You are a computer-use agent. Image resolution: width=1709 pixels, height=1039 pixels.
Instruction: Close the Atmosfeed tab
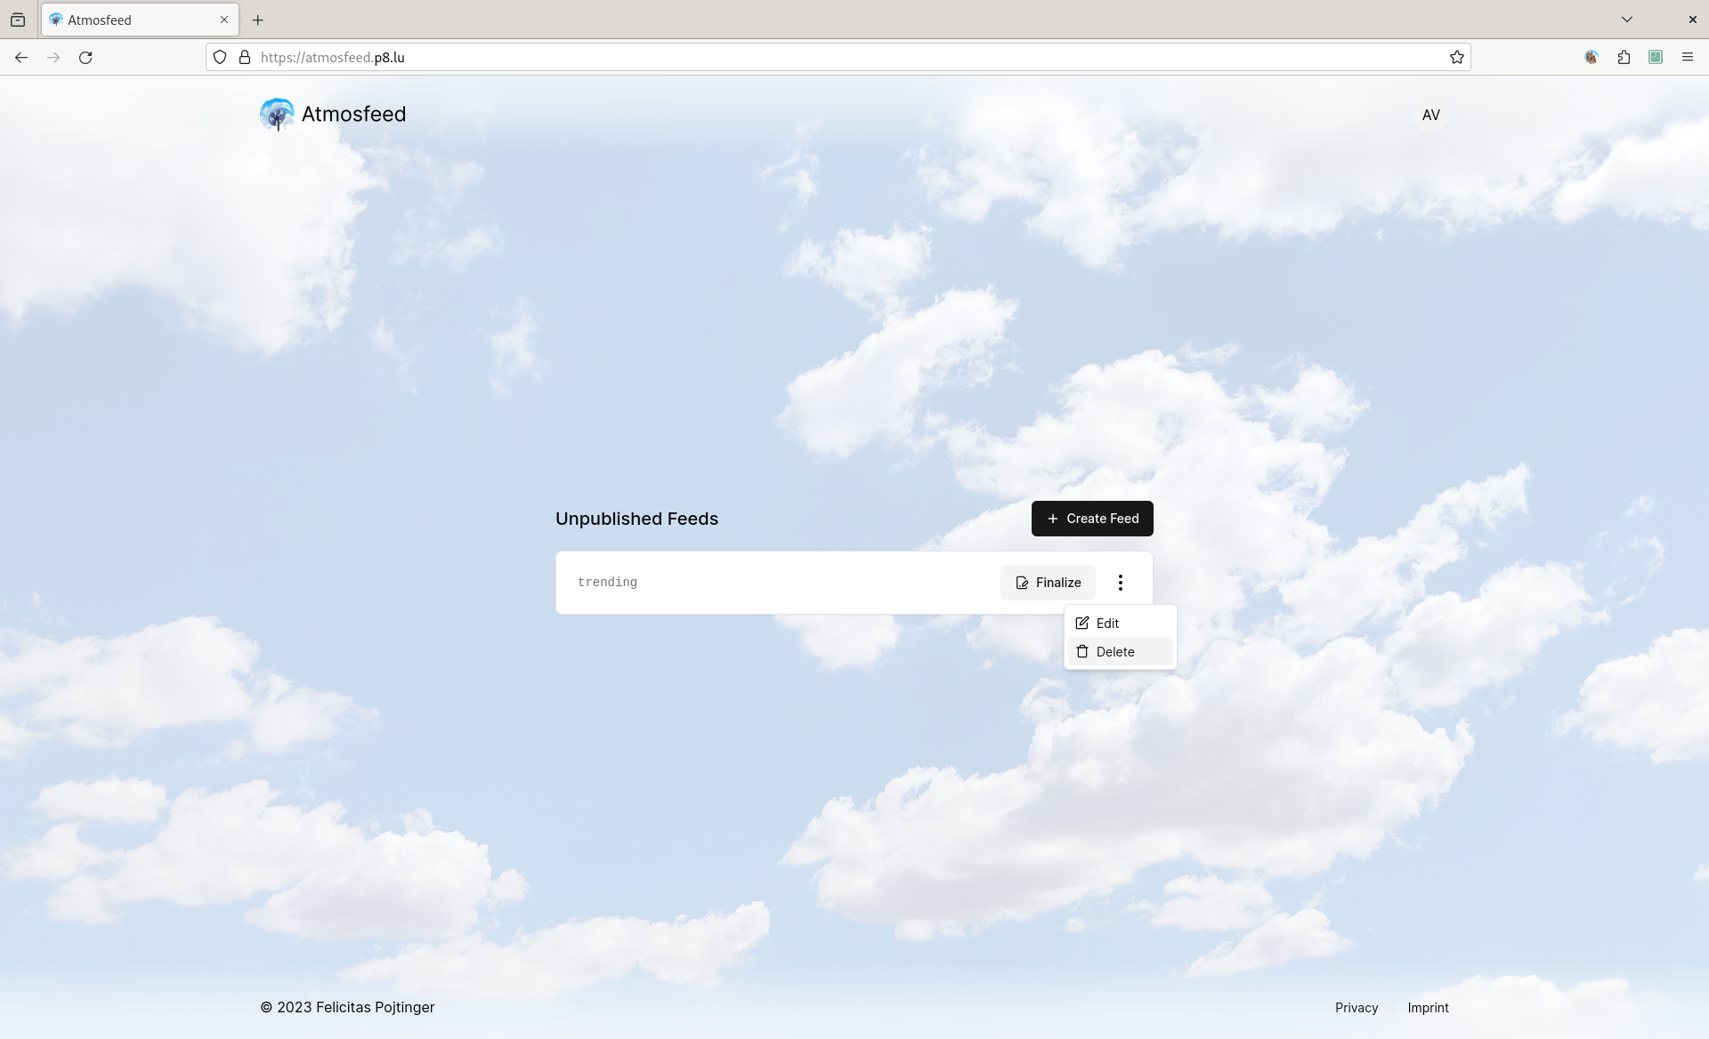click(x=224, y=20)
